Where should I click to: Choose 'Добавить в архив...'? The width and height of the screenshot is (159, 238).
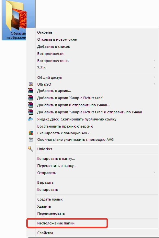tap(92, 91)
